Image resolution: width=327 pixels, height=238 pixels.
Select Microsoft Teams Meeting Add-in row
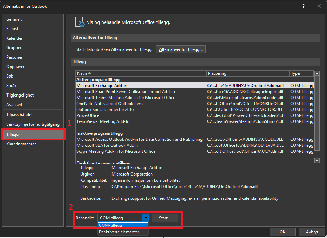pyautogui.click(x=195, y=98)
